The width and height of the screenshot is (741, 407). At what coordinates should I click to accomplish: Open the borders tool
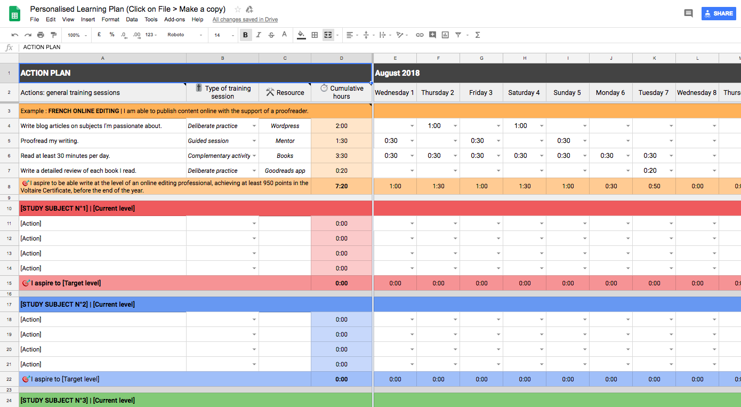click(315, 35)
